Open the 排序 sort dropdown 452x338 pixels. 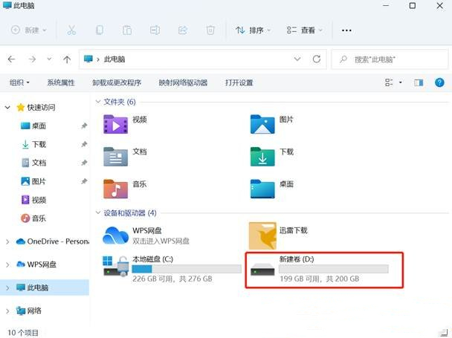coord(253,30)
